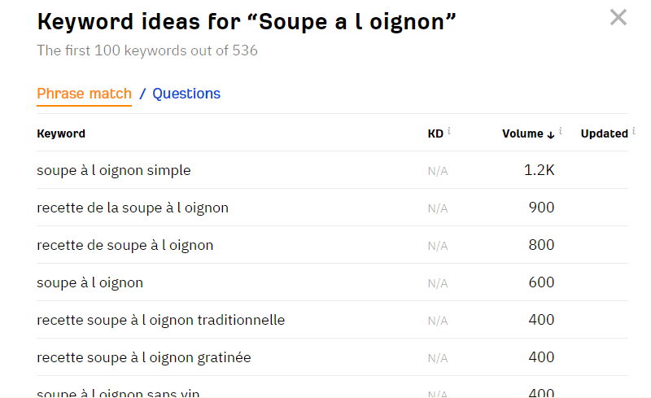
Task: Click the Volume info icon
Action: [561, 131]
